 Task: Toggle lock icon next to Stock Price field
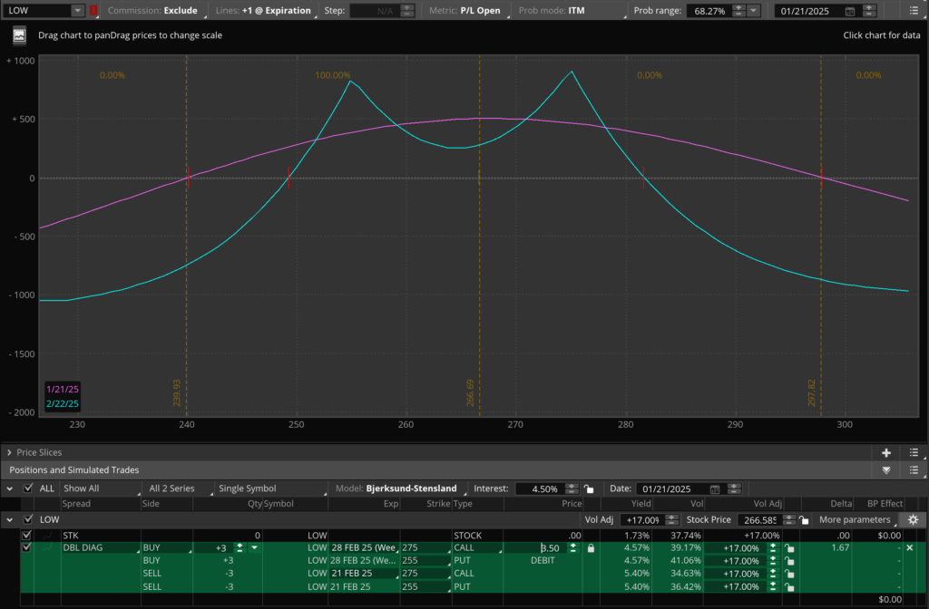coord(804,519)
